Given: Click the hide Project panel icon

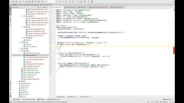Looking at the screenshot, I should (47, 7).
